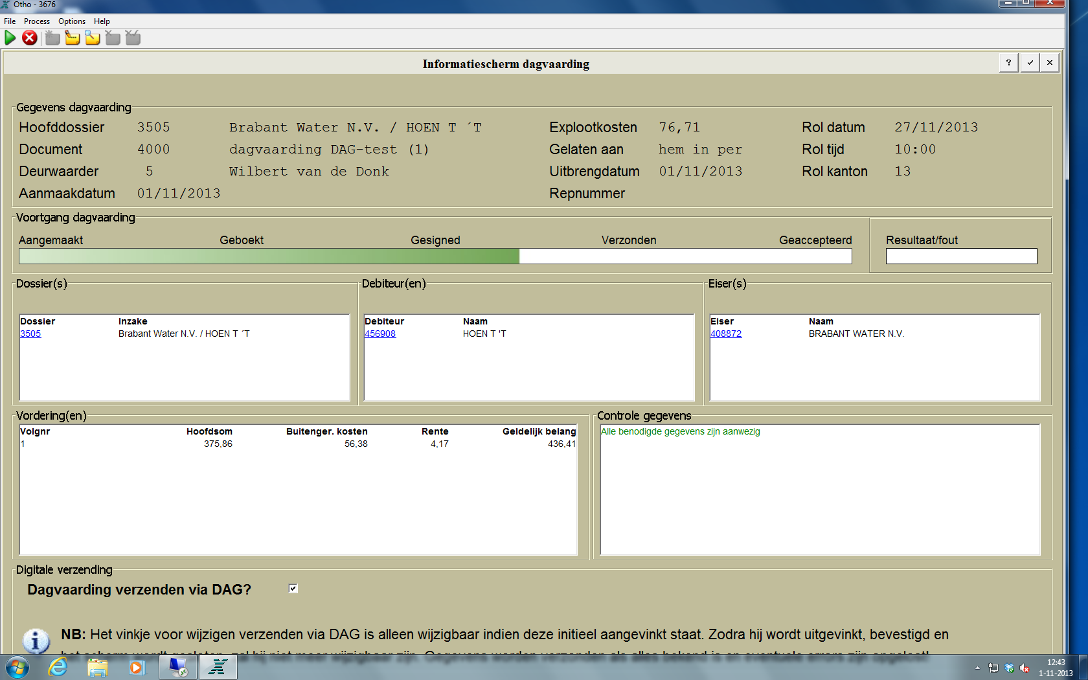Toggle 'Dagvaarding verzenden via DAG?' checkbox
This screenshot has width=1088, height=680.
click(x=293, y=589)
